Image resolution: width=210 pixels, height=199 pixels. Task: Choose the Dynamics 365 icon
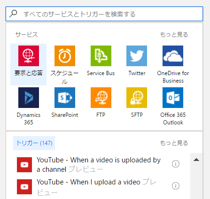point(29,98)
